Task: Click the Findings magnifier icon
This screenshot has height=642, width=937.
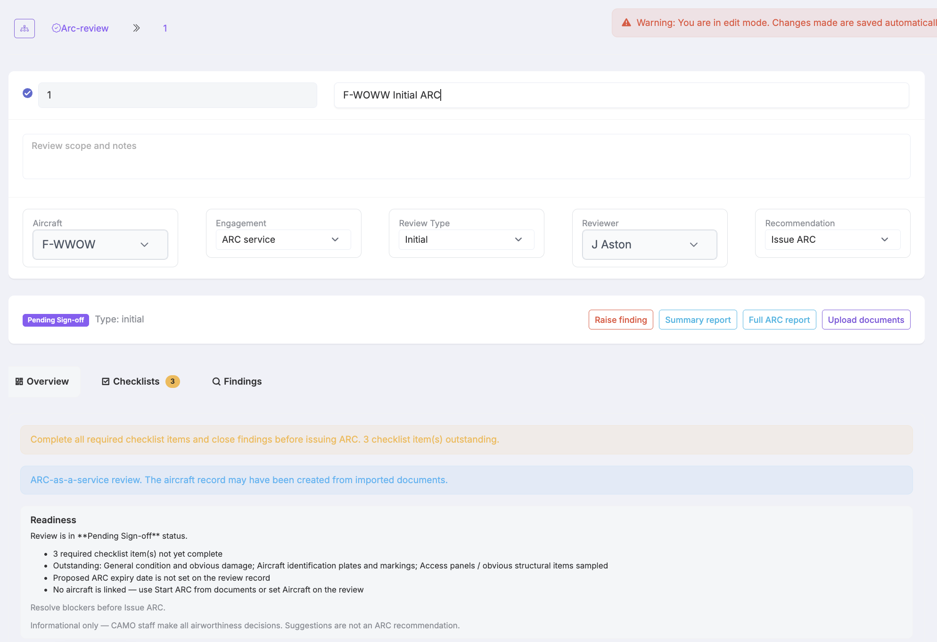Action: tap(216, 381)
